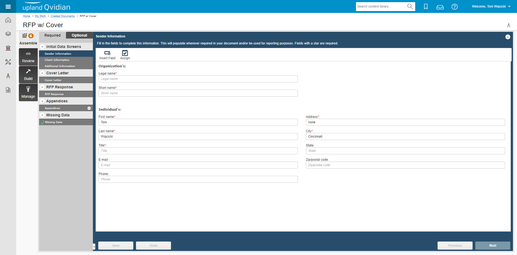The width and height of the screenshot is (517, 255).
Task: Collapse the Initial Data Screens section
Action: [x=42, y=47]
